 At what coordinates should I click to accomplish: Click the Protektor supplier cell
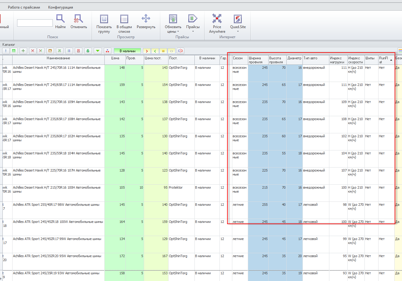click(x=181, y=193)
